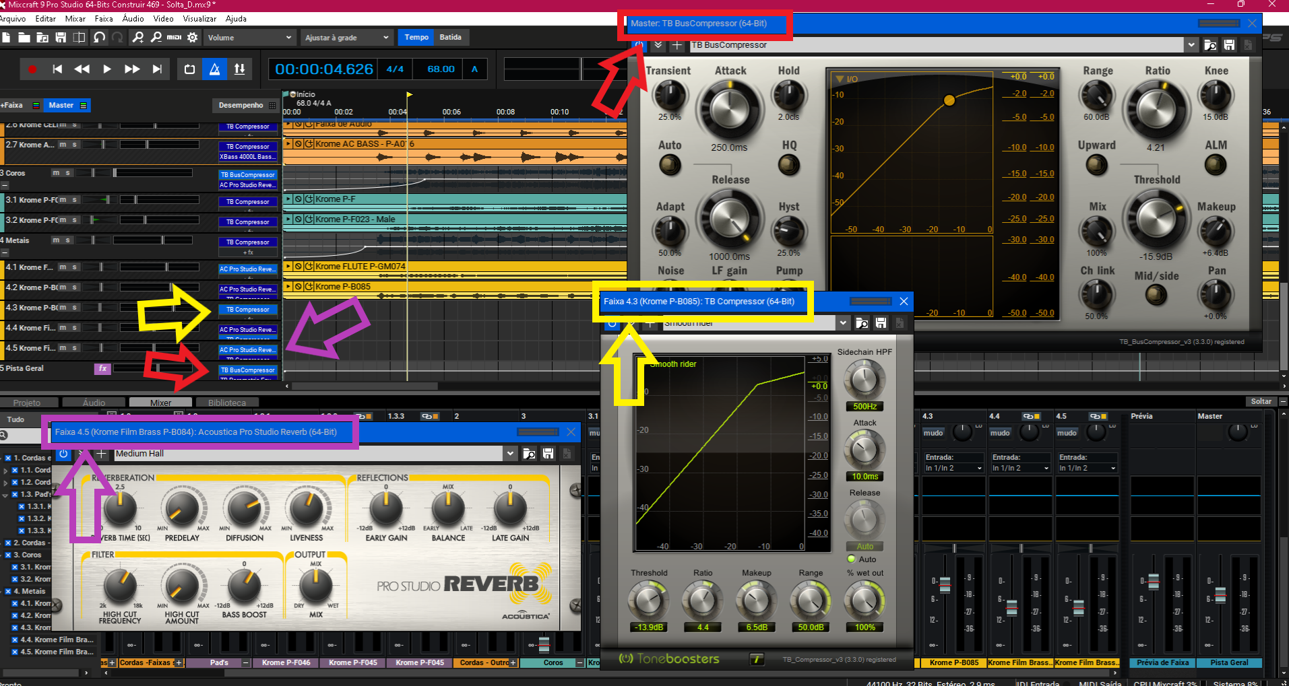Click the Reverb Predelay knob
1289x686 pixels.
(182, 508)
